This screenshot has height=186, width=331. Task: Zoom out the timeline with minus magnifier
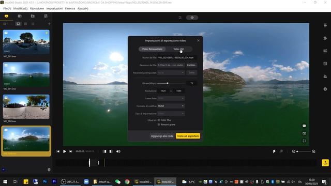[x=293, y=151]
